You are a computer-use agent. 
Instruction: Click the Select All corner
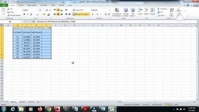pos(2,25)
